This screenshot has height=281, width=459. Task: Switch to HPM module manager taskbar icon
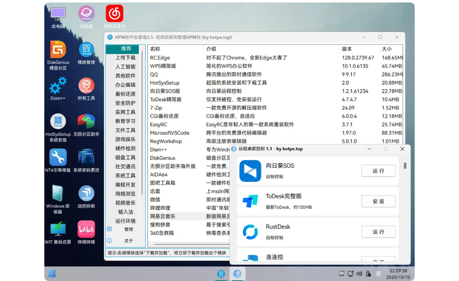point(221,274)
